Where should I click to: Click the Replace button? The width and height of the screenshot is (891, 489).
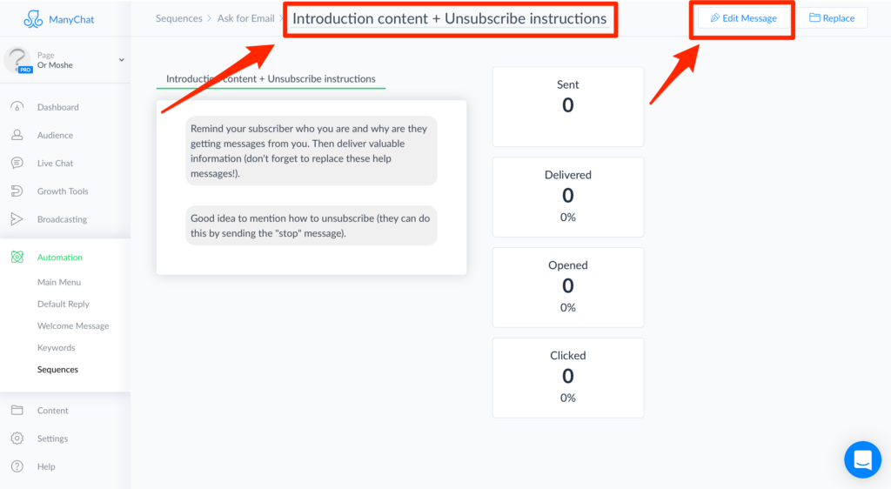pyautogui.click(x=832, y=18)
